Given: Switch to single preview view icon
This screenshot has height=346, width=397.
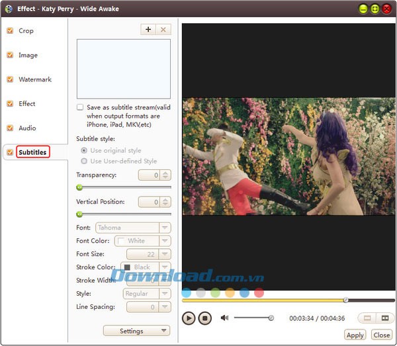Looking at the screenshot, I should (367, 318).
